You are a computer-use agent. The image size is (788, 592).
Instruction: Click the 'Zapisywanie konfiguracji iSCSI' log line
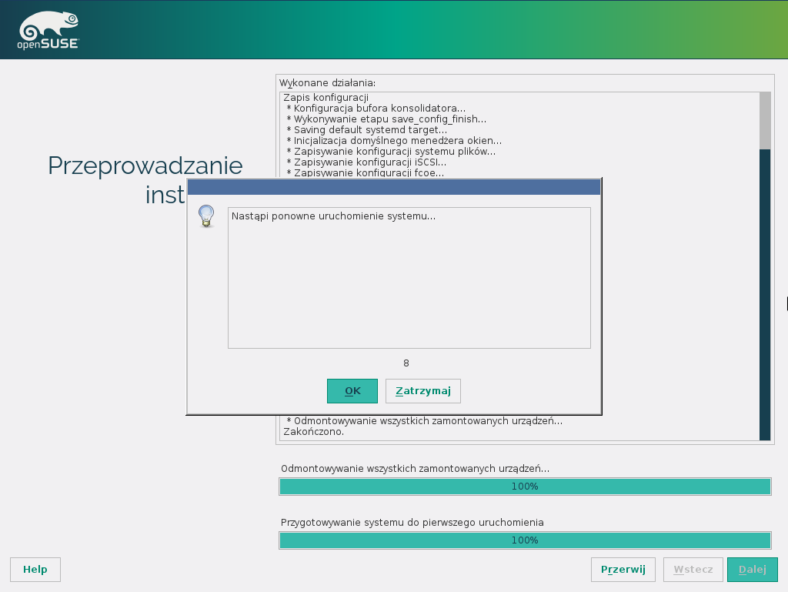tap(369, 162)
